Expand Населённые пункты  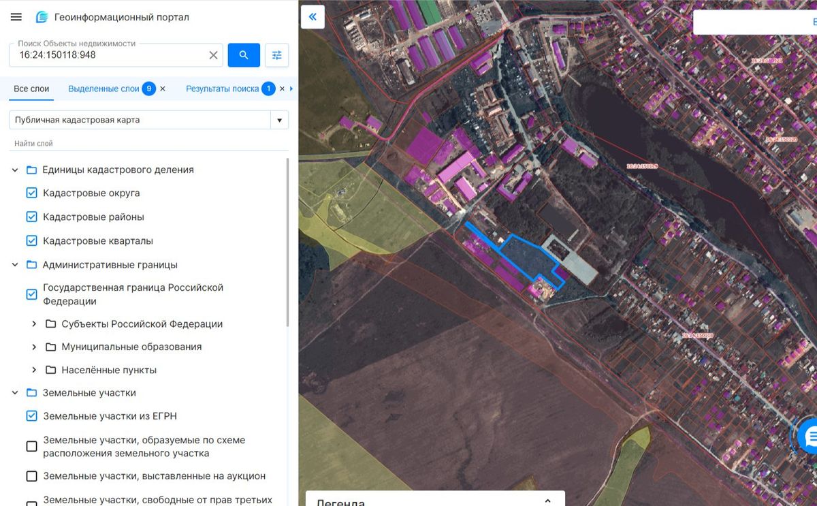[34, 370]
